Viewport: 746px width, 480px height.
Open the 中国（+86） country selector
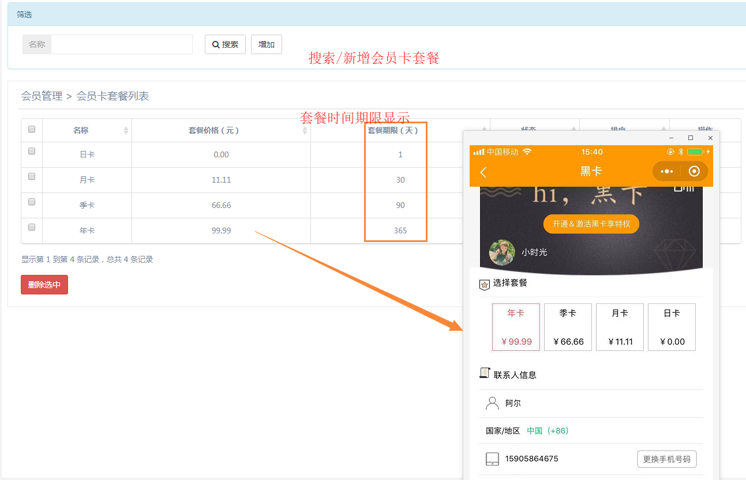click(548, 430)
